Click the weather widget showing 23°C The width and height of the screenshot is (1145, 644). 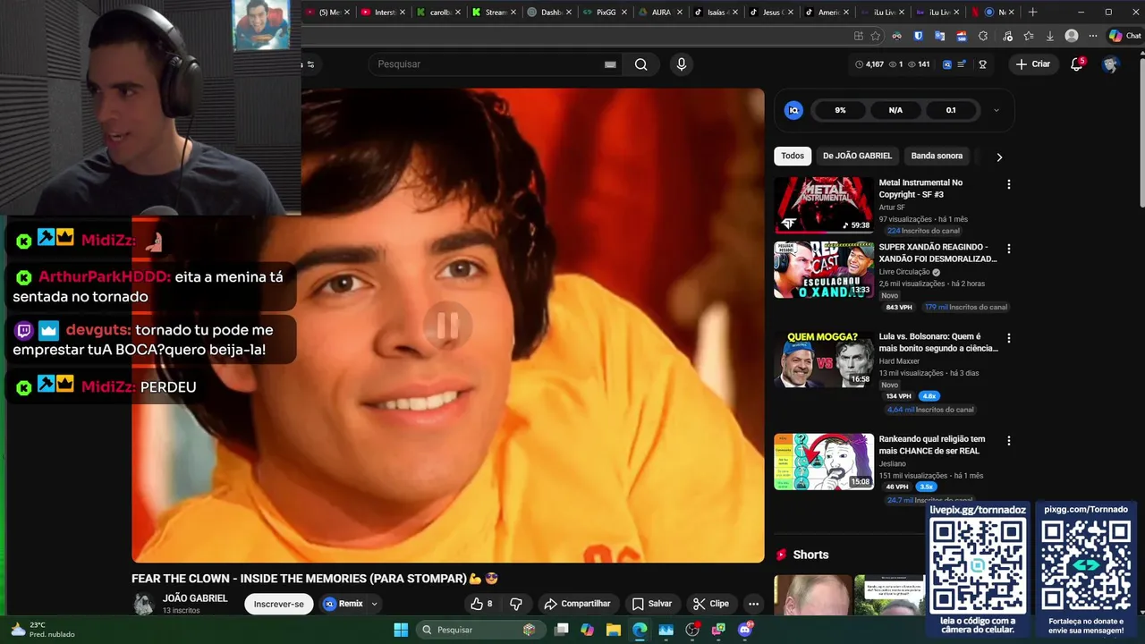coord(42,630)
